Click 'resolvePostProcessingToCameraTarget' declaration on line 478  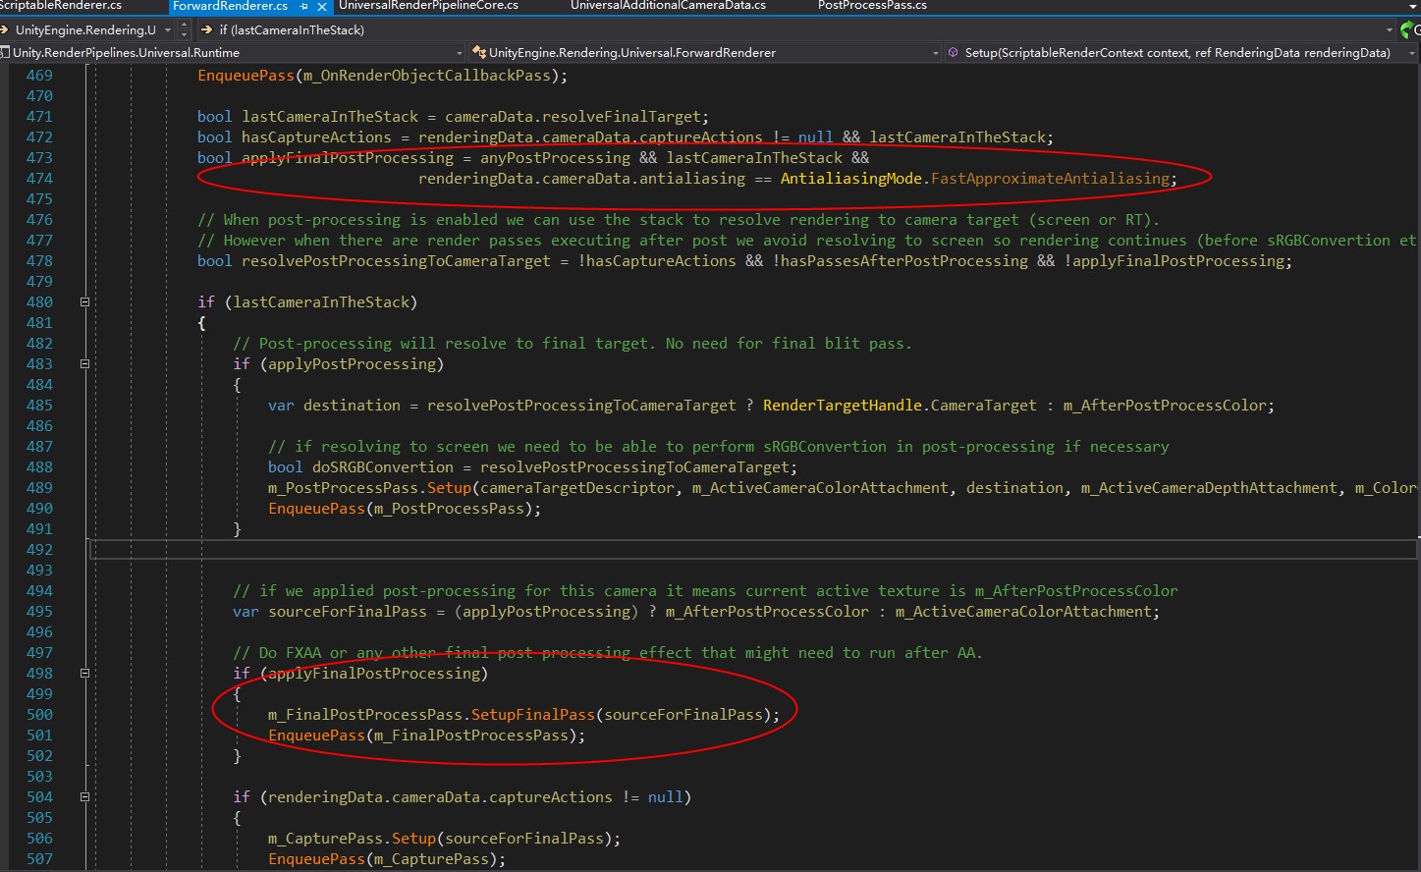pyautogui.click(x=396, y=261)
